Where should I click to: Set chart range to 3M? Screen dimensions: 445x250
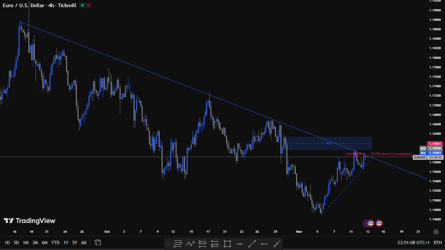(35, 243)
